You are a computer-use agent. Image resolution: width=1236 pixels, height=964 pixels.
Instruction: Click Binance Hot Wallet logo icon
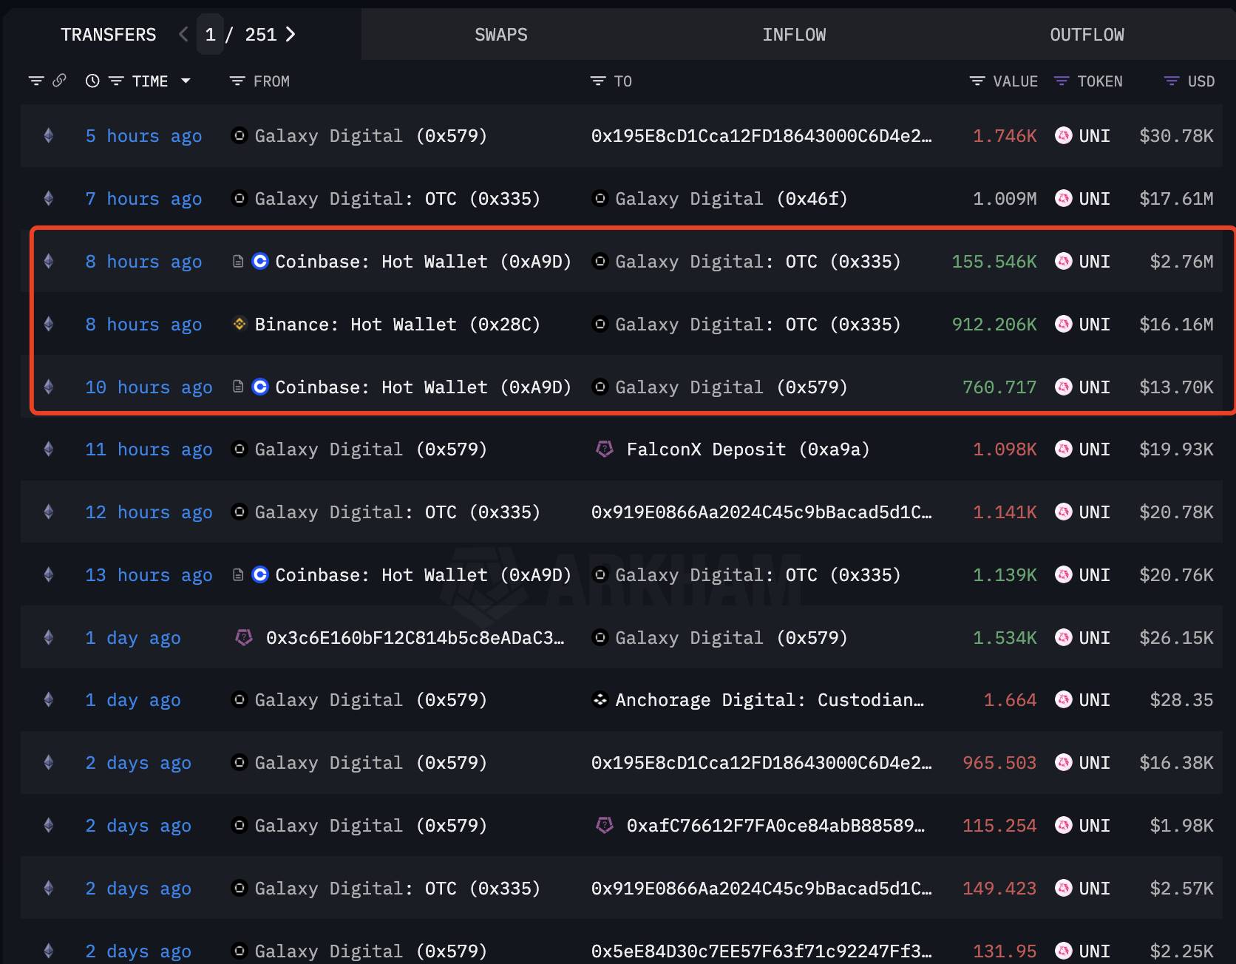239,324
